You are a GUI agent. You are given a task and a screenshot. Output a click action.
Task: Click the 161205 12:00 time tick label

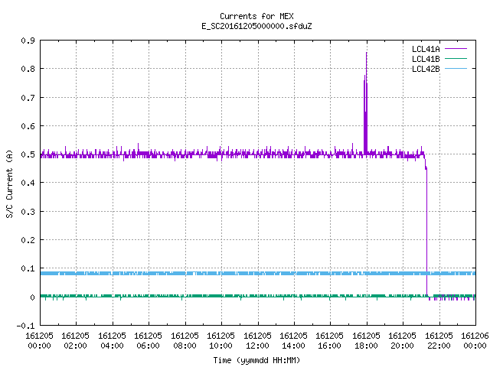click(x=257, y=341)
